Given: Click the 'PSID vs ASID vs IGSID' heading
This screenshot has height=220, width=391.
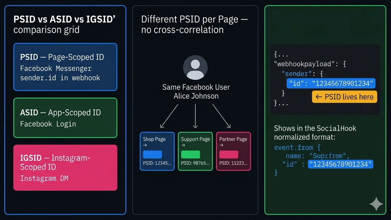Looking at the screenshot, I should coord(65,19).
